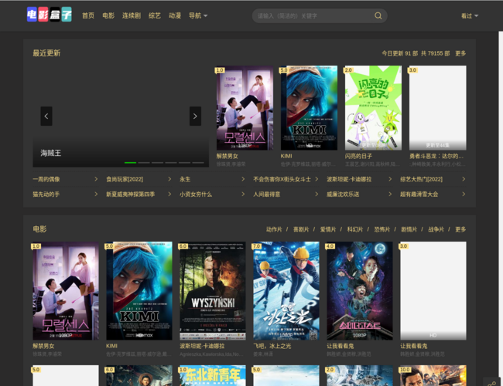Click chevron beside 猫先动的手

[96, 194]
